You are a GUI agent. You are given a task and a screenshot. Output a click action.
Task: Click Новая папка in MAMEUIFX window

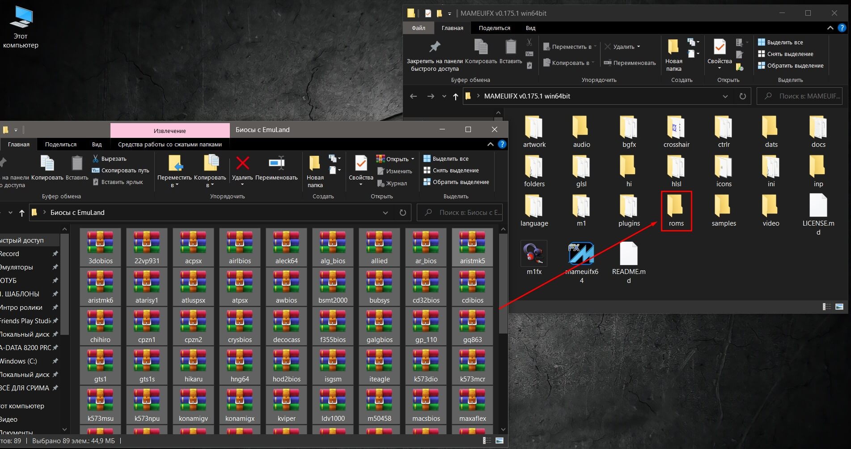click(x=673, y=55)
